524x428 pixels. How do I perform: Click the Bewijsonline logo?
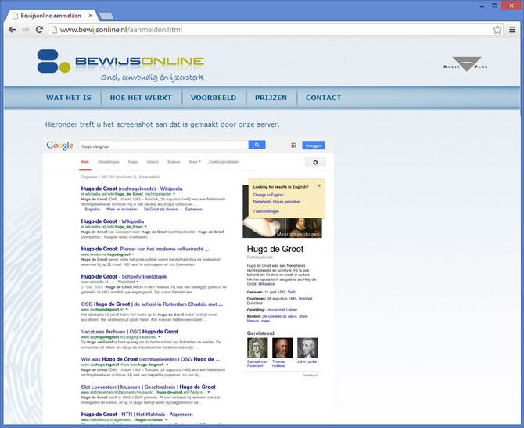tap(120, 65)
